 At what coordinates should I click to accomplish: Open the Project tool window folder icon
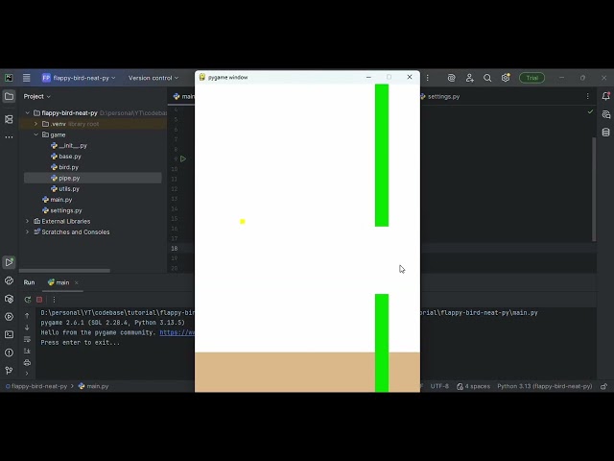click(9, 96)
